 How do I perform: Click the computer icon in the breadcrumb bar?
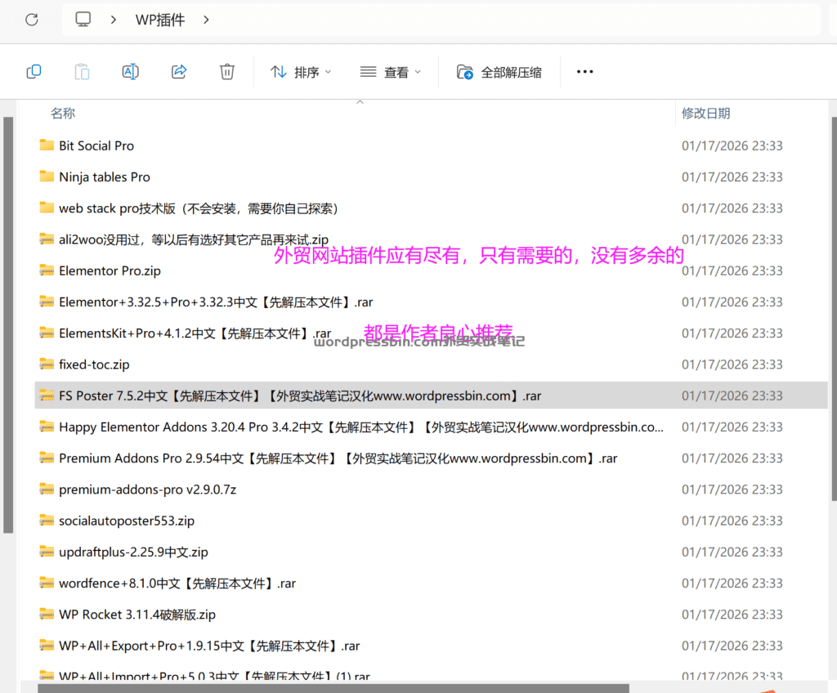83,19
